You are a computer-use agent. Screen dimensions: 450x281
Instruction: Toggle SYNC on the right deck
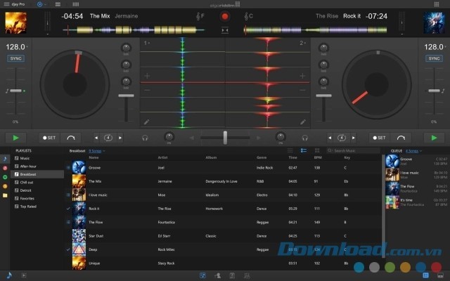click(x=435, y=58)
